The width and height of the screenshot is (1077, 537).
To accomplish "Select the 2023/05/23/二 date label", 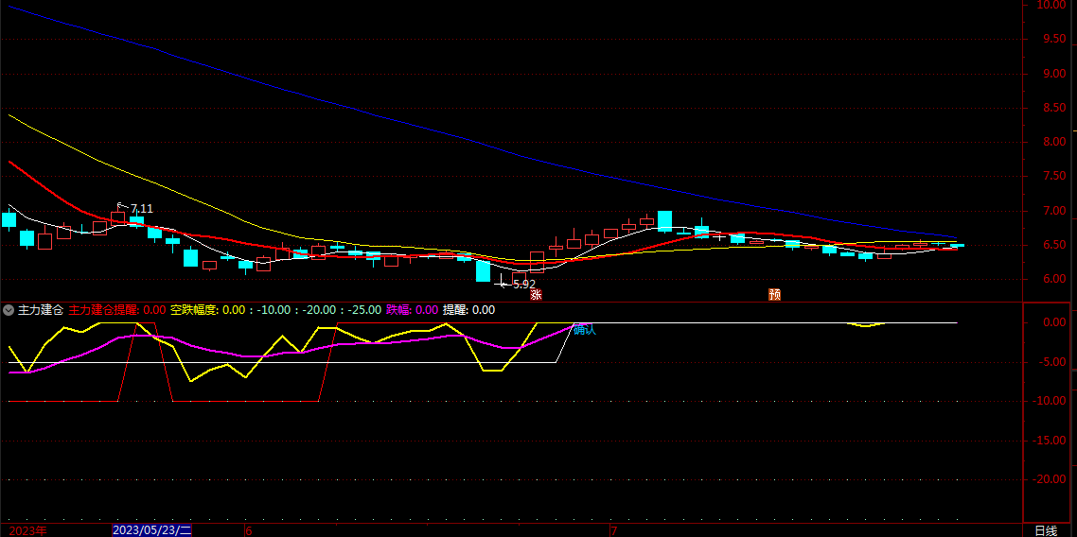I will tap(151, 530).
